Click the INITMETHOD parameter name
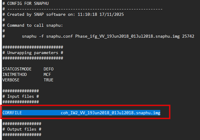The image size is (200, 140). click(15, 74)
